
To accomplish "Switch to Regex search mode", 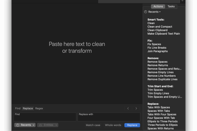I will (39, 108).
